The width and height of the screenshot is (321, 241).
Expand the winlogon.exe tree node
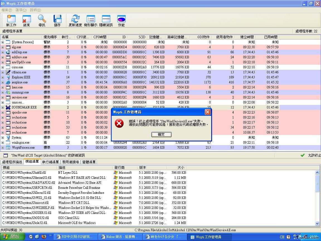[3, 143]
